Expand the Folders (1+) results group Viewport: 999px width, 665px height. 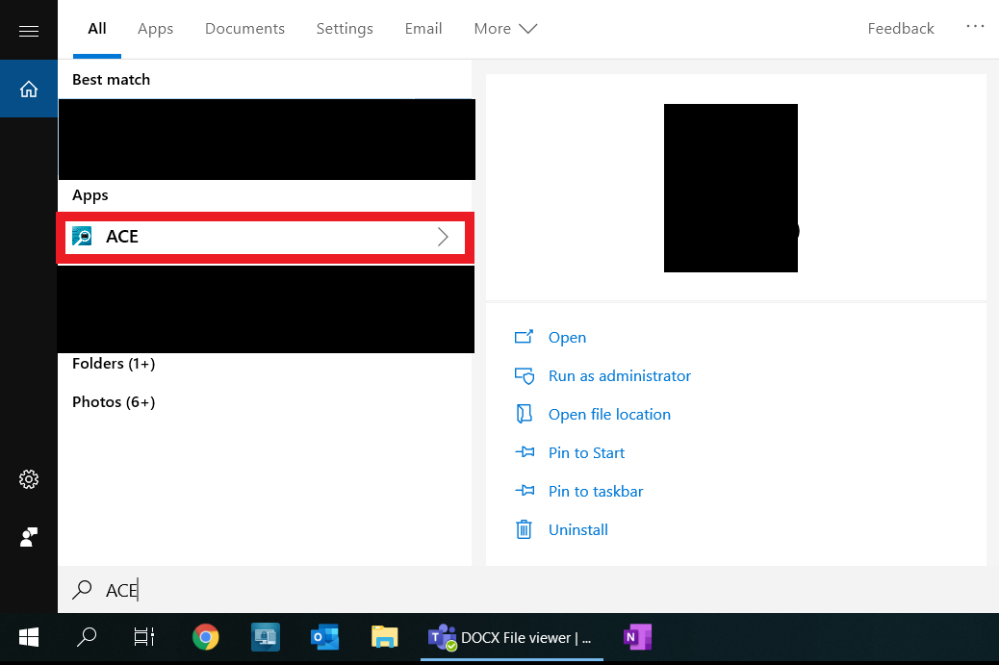click(114, 364)
